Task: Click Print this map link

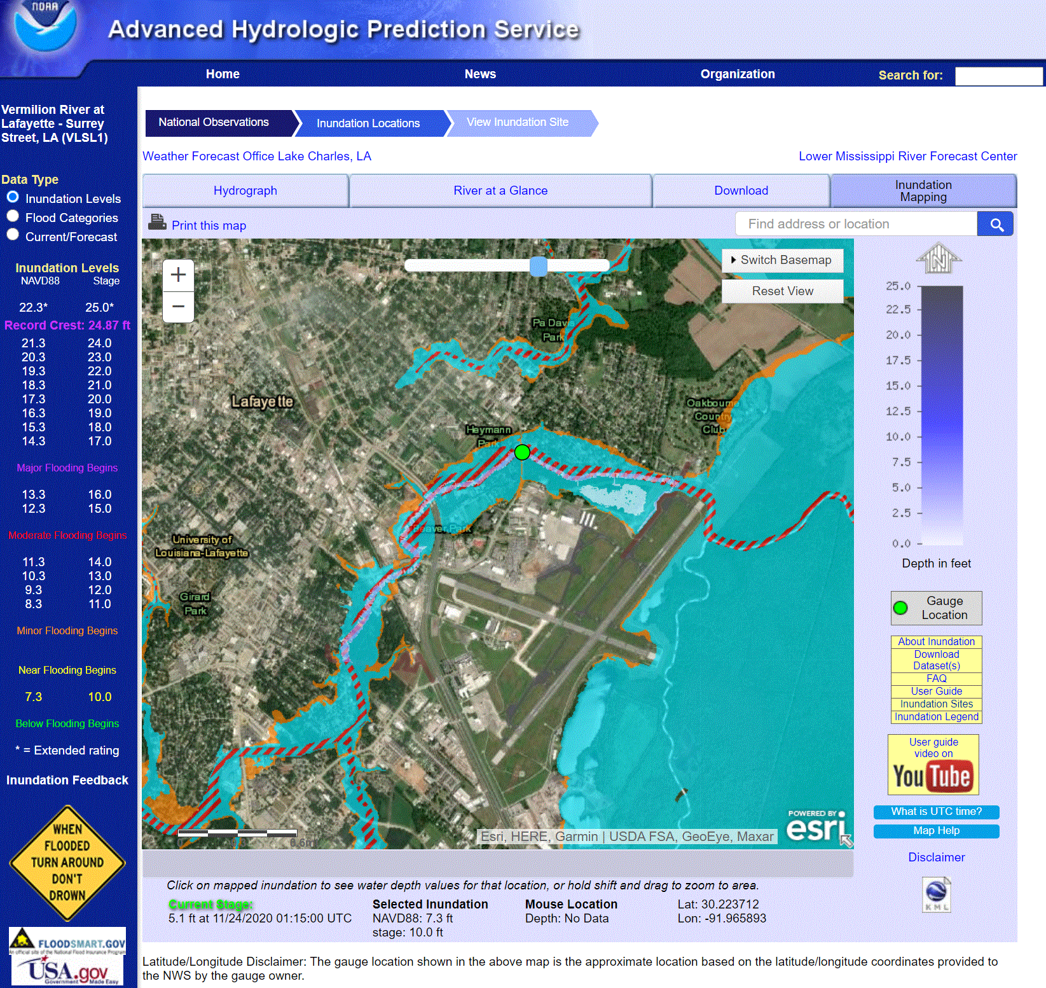Action: (x=209, y=225)
